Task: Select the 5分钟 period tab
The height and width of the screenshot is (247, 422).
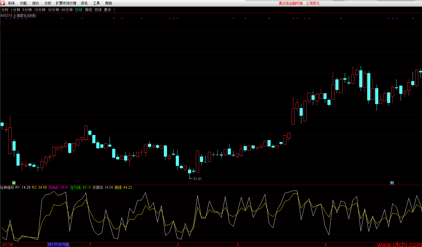Action: pos(27,10)
